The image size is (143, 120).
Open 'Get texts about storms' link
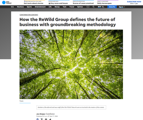point(33,3)
